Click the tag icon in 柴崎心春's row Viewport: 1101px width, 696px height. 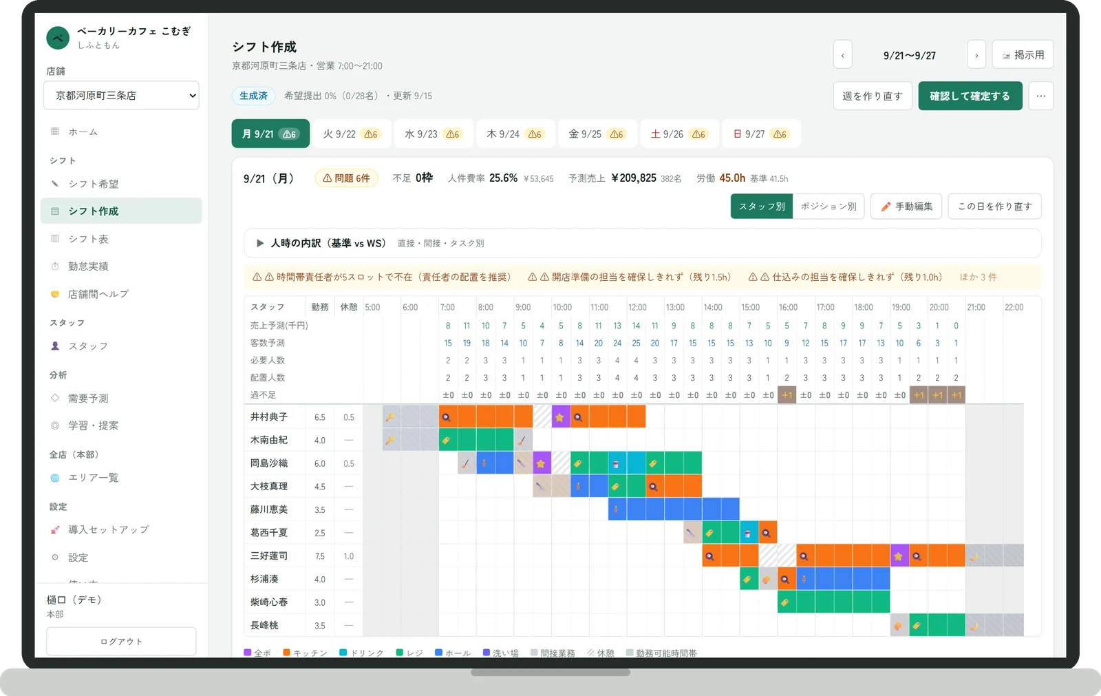785,602
